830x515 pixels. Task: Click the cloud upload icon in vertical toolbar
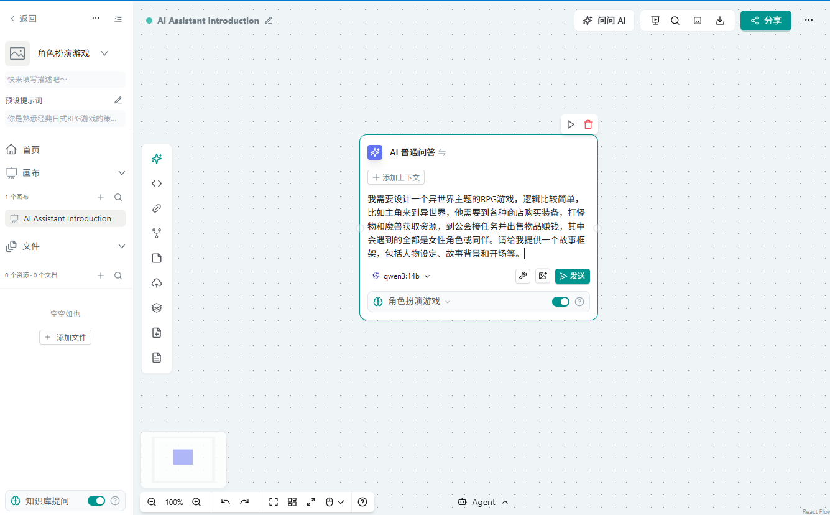tap(157, 283)
